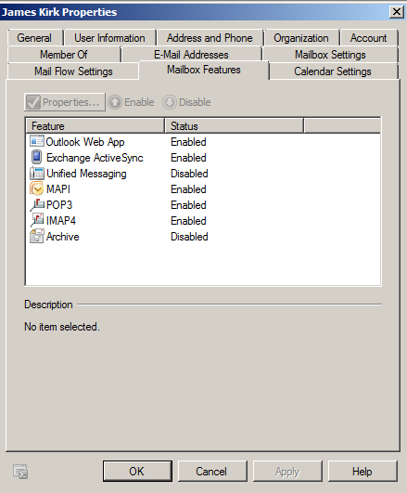407x493 pixels.
Task: Select the IMAP4 feature label
Action: (x=61, y=220)
